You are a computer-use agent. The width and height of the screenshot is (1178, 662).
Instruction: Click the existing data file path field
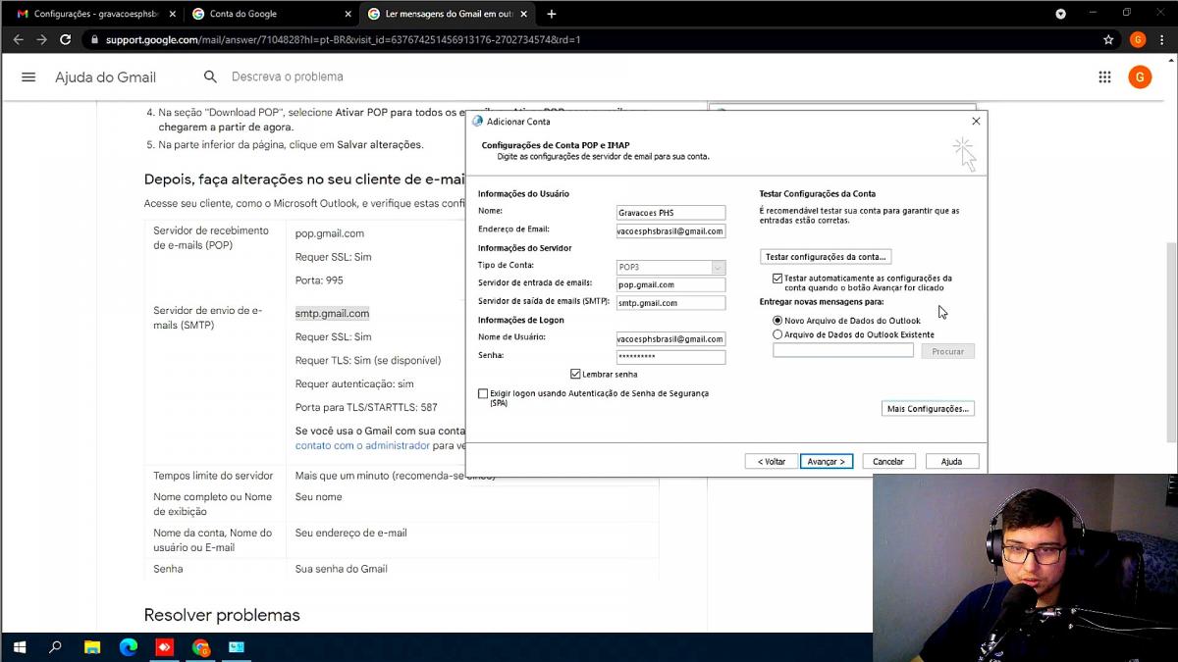coord(843,350)
